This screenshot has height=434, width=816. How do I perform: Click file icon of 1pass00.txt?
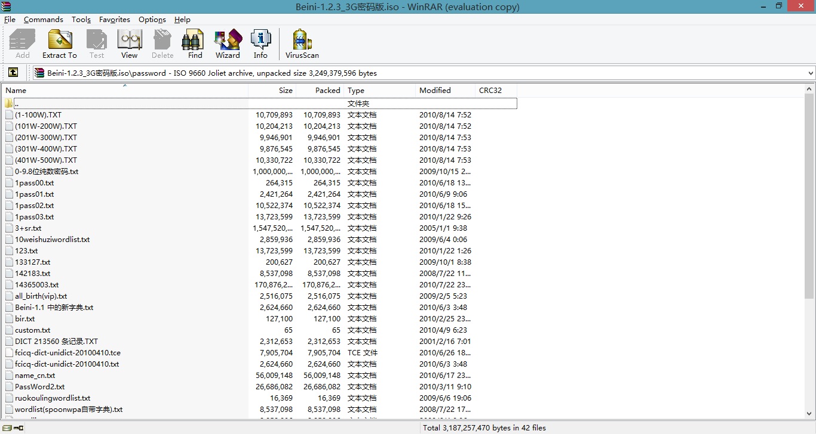click(9, 183)
